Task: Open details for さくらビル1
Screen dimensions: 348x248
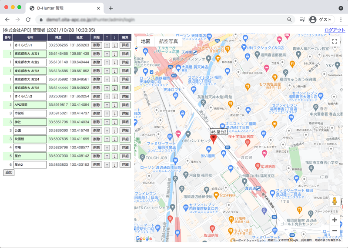Action: click(125, 45)
